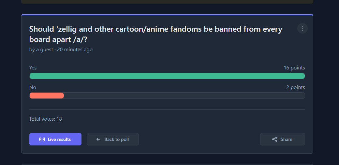This screenshot has height=165, width=339.
Task: Click the purple top border of the poll card
Action: (x=167, y=15)
